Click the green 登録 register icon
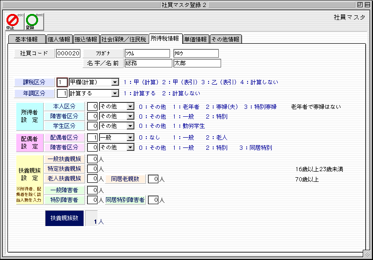This screenshot has height=260, width=373. tap(34, 22)
